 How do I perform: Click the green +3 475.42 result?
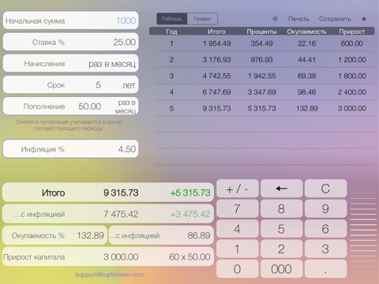[190, 214]
